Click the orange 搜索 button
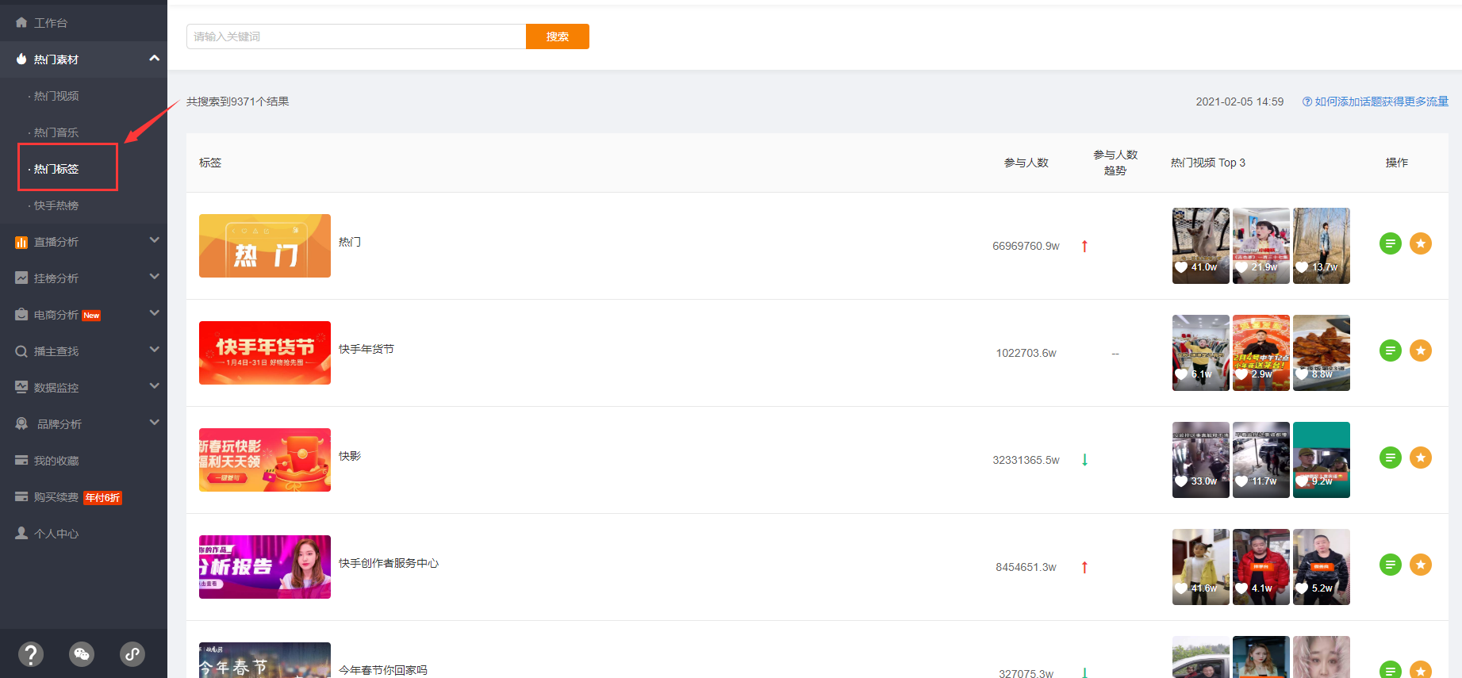This screenshot has width=1462, height=678. [x=558, y=36]
